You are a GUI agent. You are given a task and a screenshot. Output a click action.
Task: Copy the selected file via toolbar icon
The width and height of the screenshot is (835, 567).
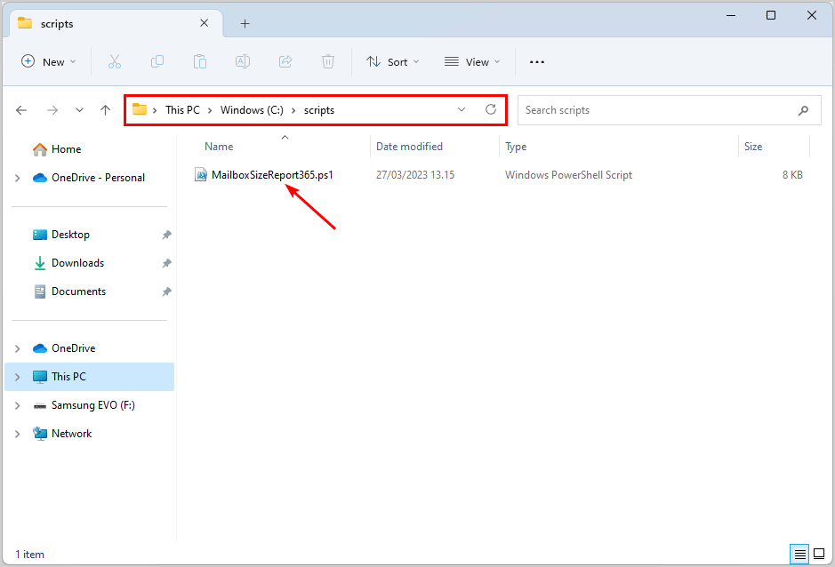(x=157, y=61)
